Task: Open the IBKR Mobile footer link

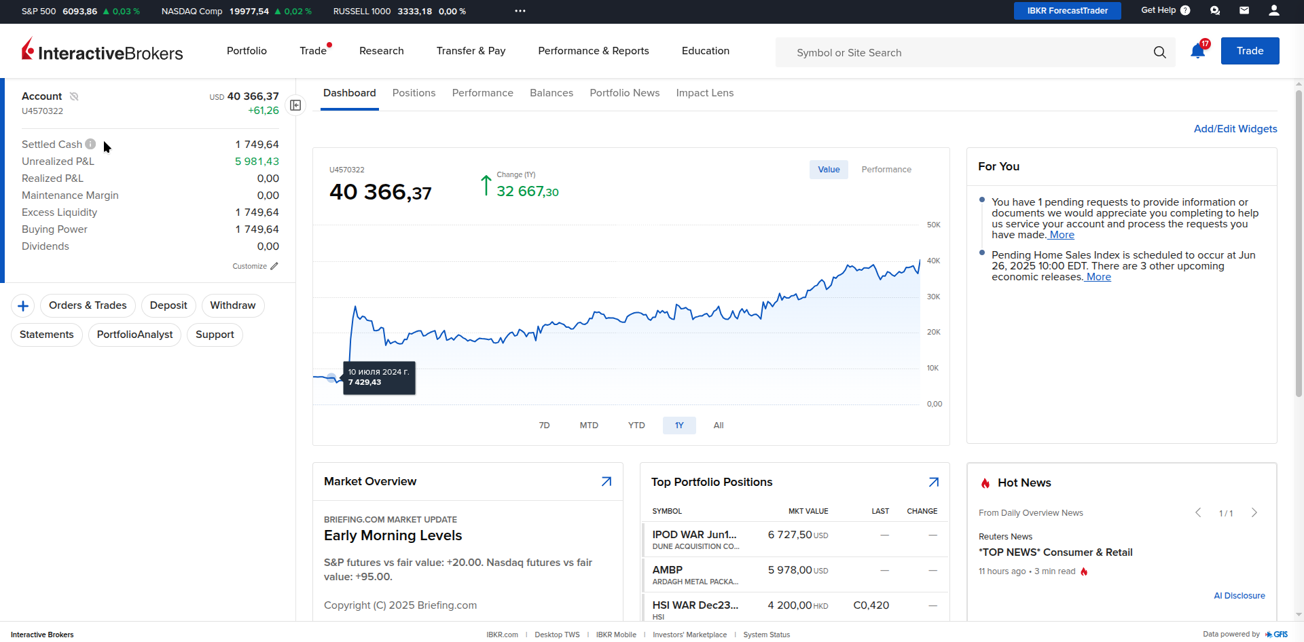Action: click(616, 635)
